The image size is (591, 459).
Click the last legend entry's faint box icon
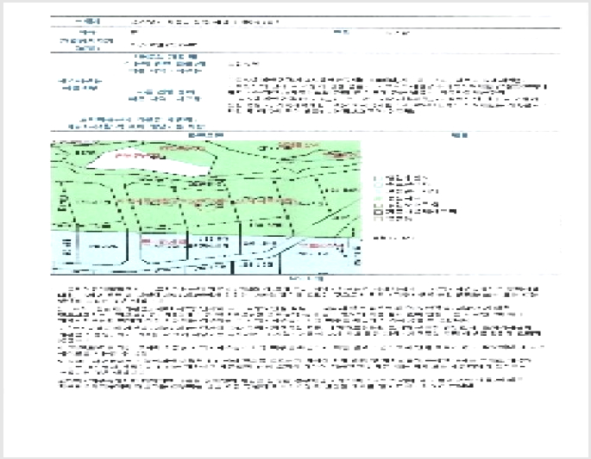pyautogui.click(x=378, y=219)
